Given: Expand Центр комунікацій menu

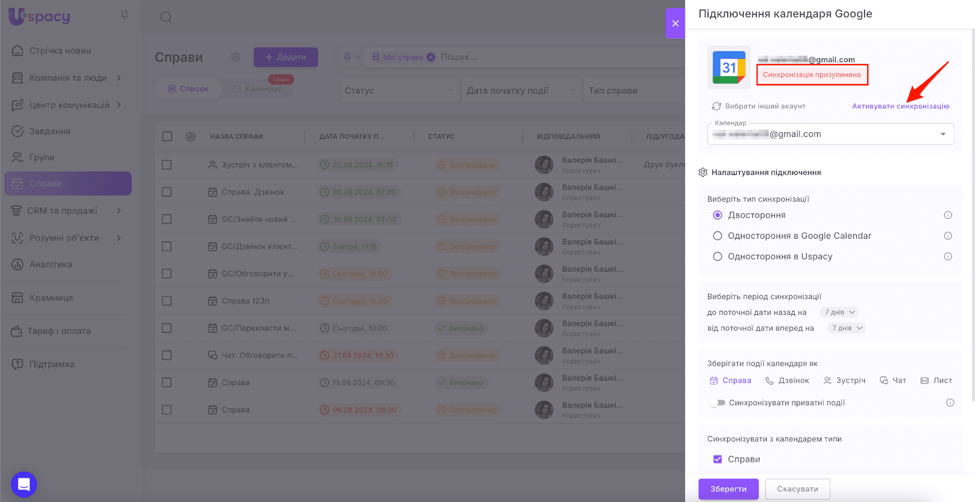Looking at the screenshot, I should (119, 105).
